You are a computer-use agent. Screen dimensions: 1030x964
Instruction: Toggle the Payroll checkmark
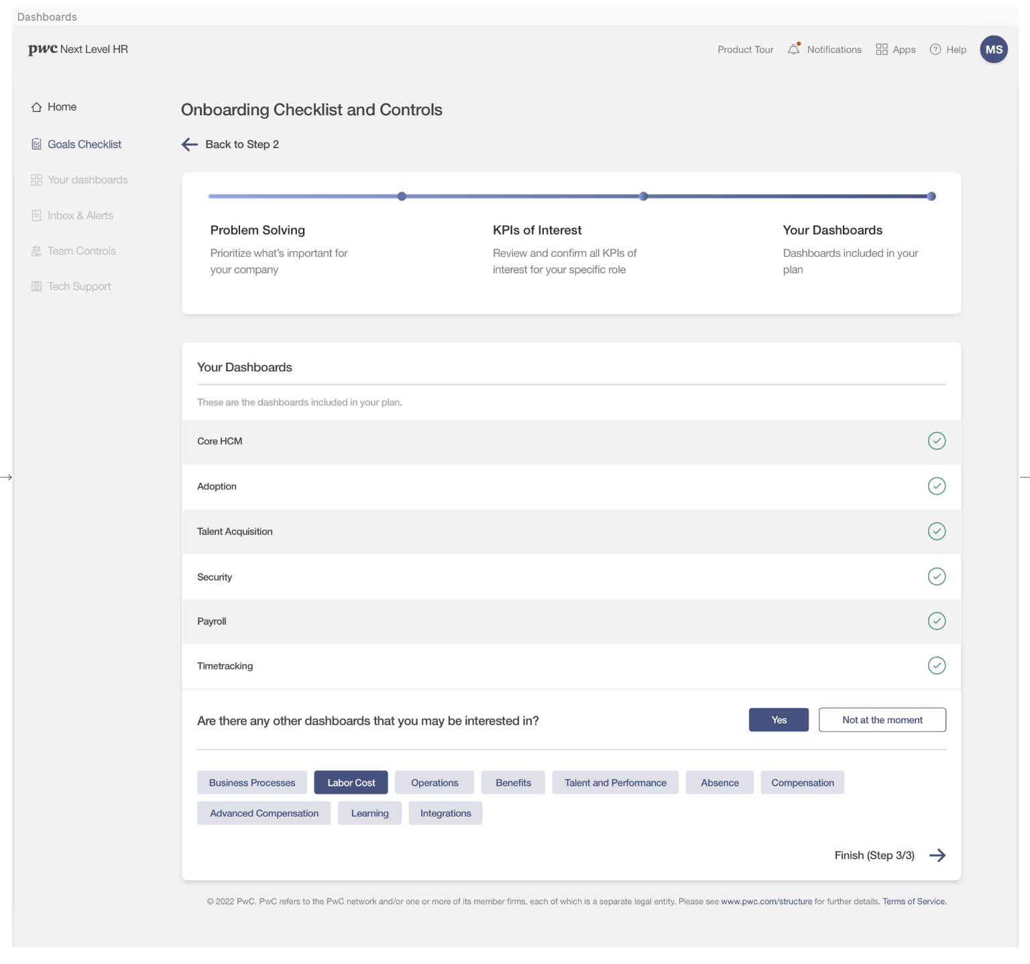pos(937,621)
